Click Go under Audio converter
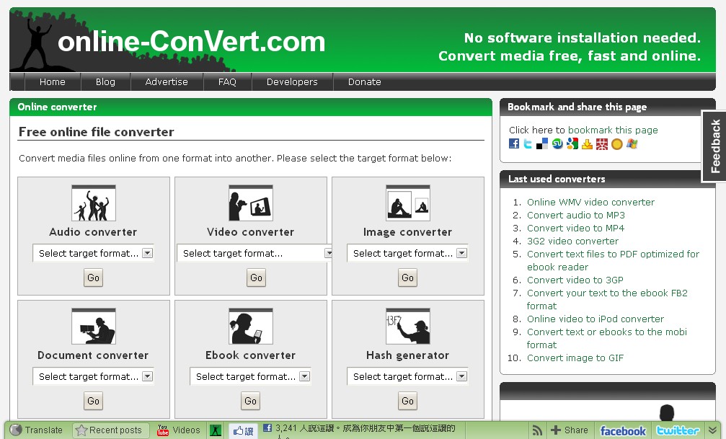726x439 pixels. pos(94,278)
